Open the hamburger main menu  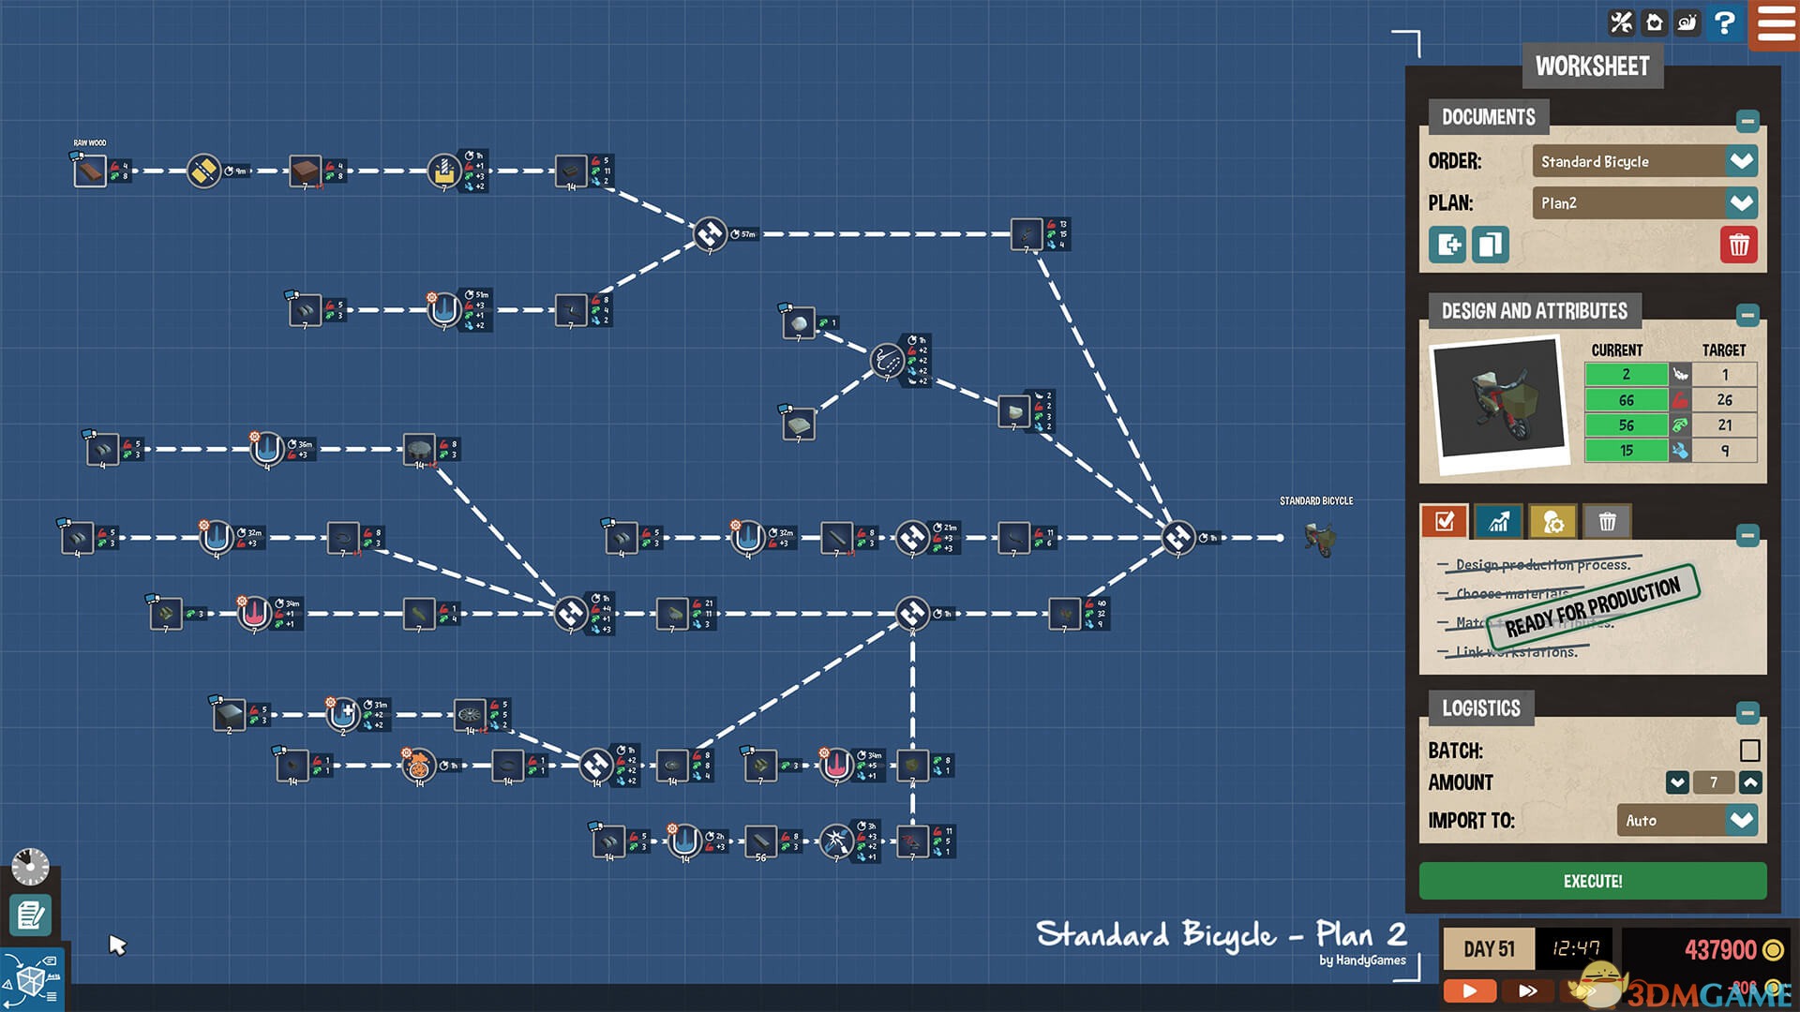coord(1776,23)
